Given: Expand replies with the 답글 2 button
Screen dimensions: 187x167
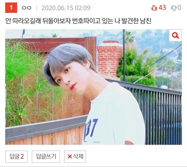Looking at the screenshot, I should pyautogui.click(x=16, y=157).
